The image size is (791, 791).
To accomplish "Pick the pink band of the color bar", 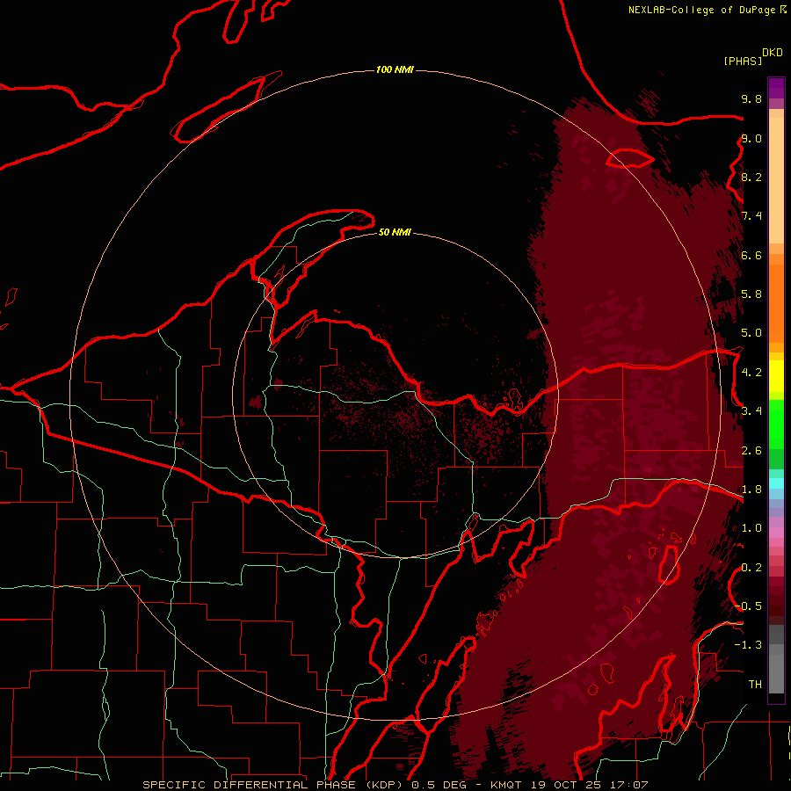I will 776,533.
